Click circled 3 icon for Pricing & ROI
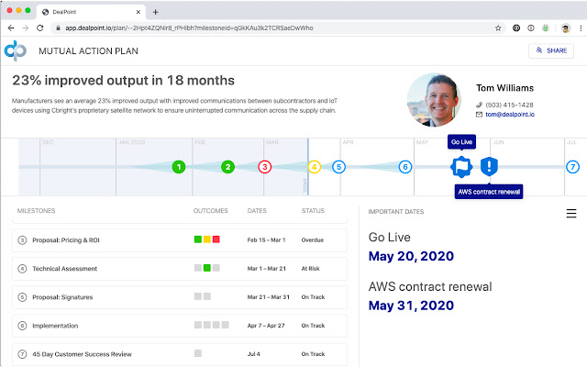This screenshot has height=367, width=587. click(22, 240)
